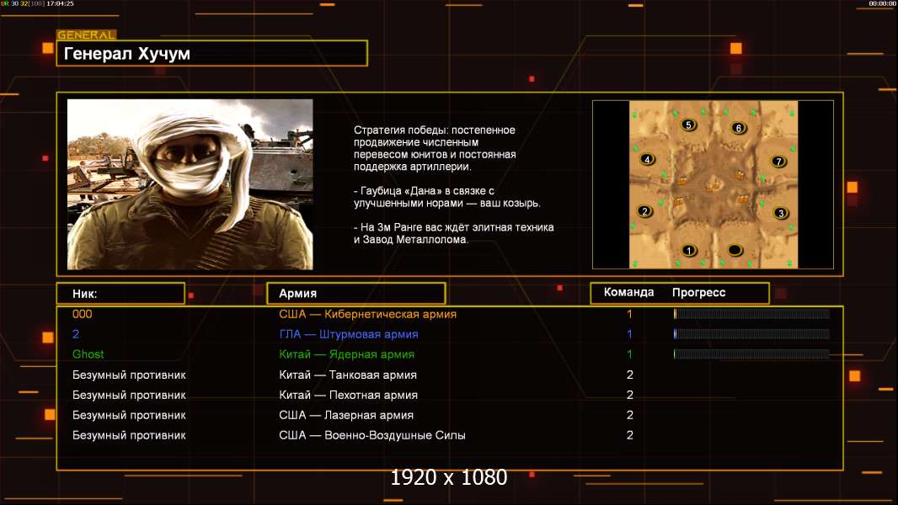Select start position 2 on minimap
Viewport: 898px width, 505px height.
coord(645,211)
